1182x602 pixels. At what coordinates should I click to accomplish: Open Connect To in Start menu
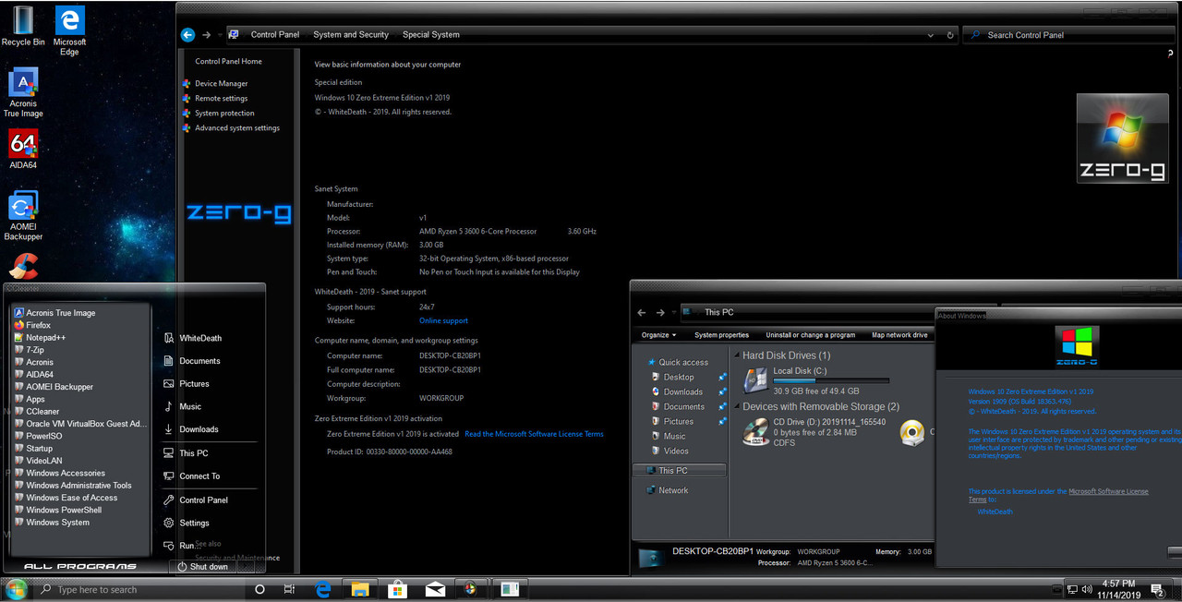tap(199, 476)
